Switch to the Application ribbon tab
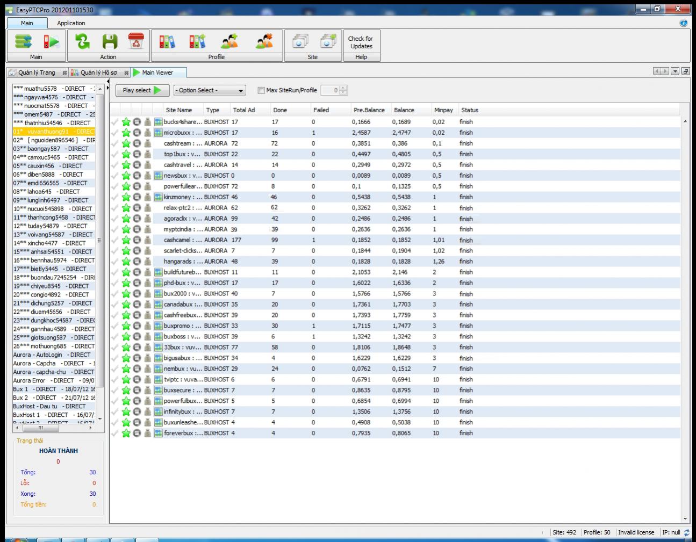The width and height of the screenshot is (696, 542). [71, 23]
